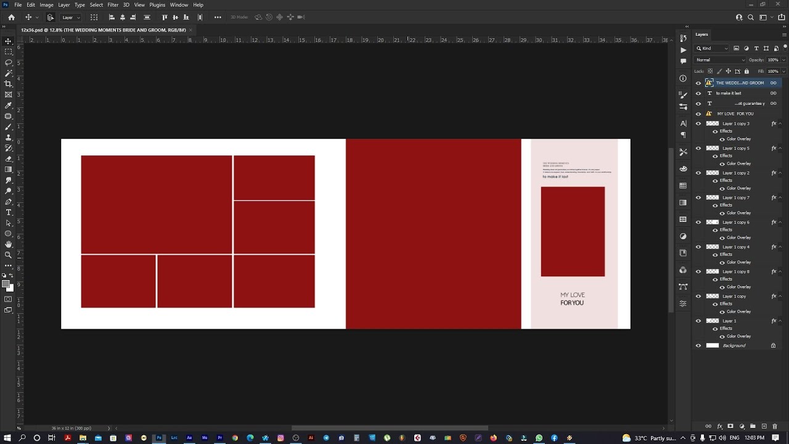This screenshot has height=444, width=789.
Task: Collapse effects of Layer 1 copy 6
Action: tap(780, 222)
